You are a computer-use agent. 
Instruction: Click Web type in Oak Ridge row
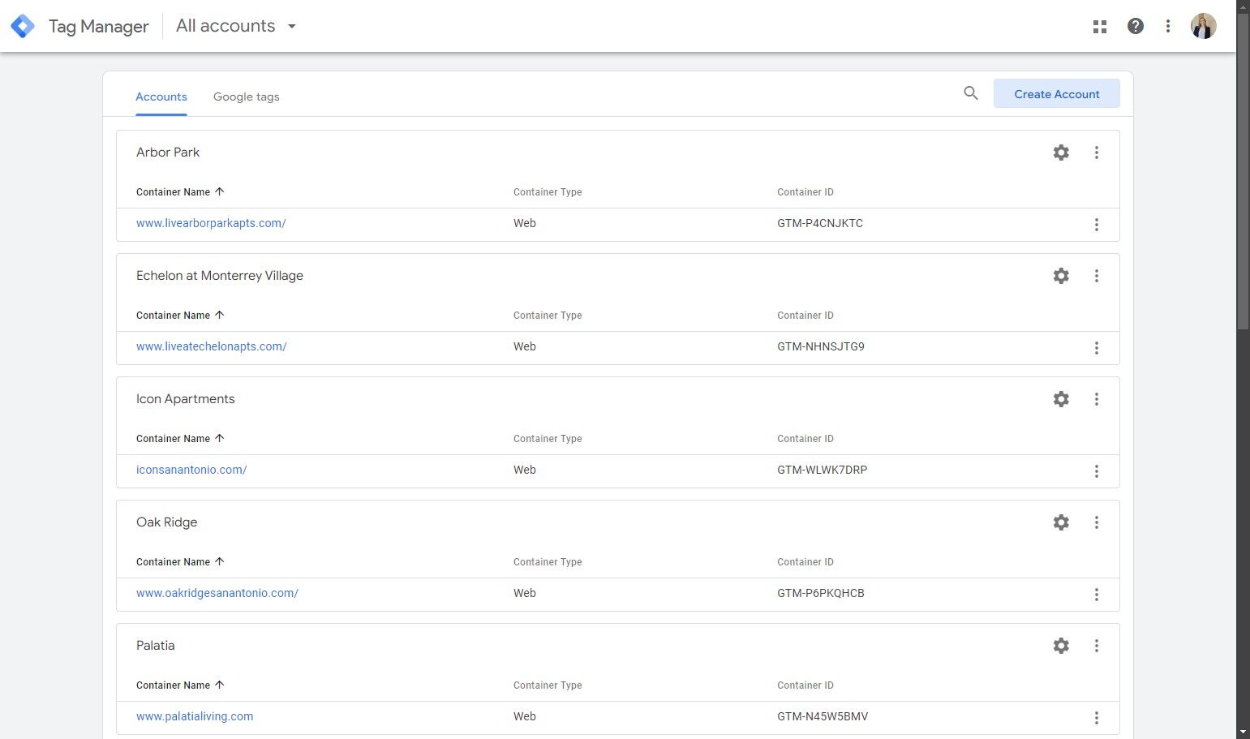(x=525, y=593)
